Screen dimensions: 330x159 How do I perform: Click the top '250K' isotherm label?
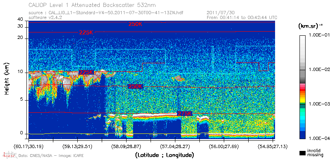(x=135, y=24)
